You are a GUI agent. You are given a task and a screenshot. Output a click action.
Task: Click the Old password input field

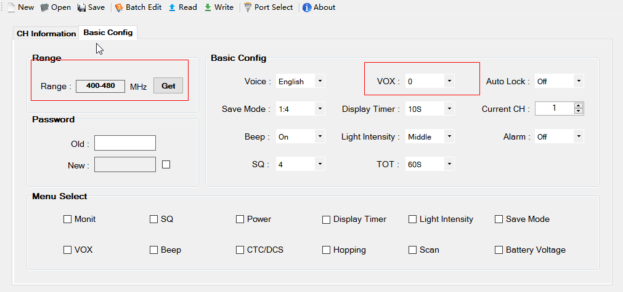(124, 143)
